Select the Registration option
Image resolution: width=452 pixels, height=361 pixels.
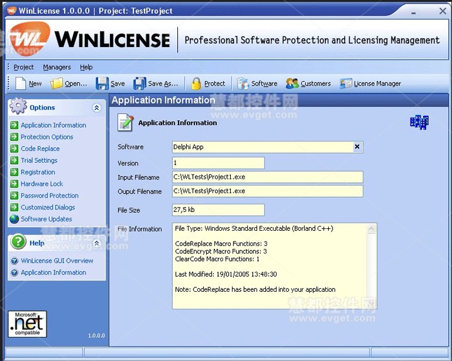click(38, 172)
